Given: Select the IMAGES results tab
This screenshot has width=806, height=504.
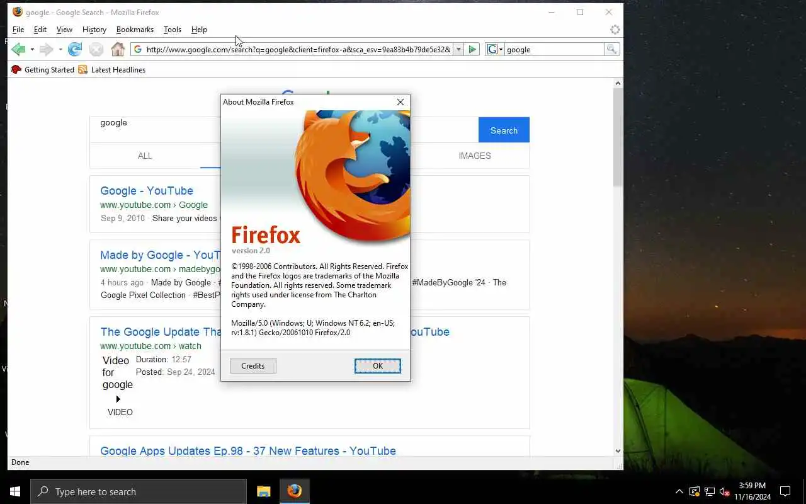Looking at the screenshot, I should [x=475, y=156].
